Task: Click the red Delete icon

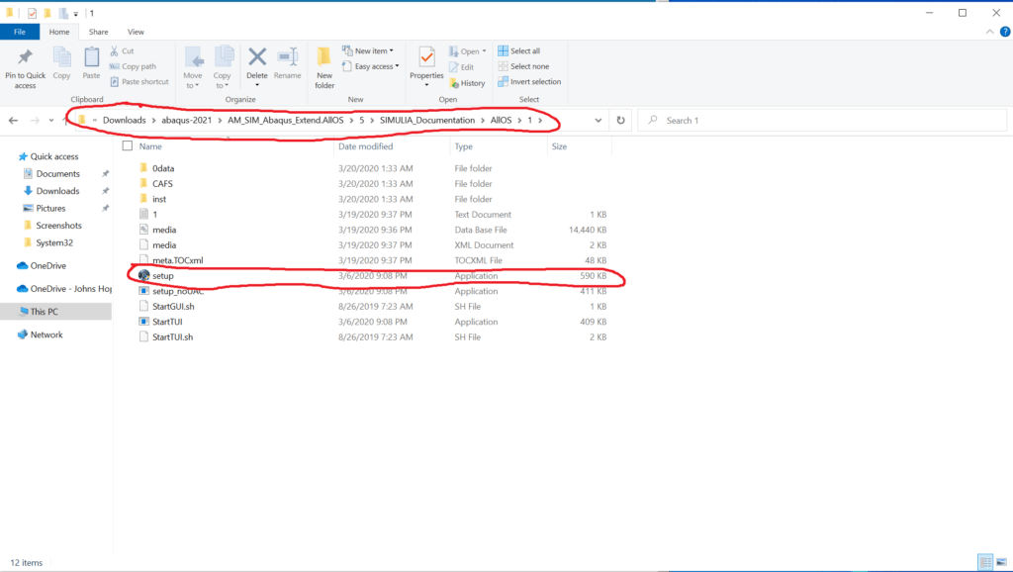Action: coord(257,56)
